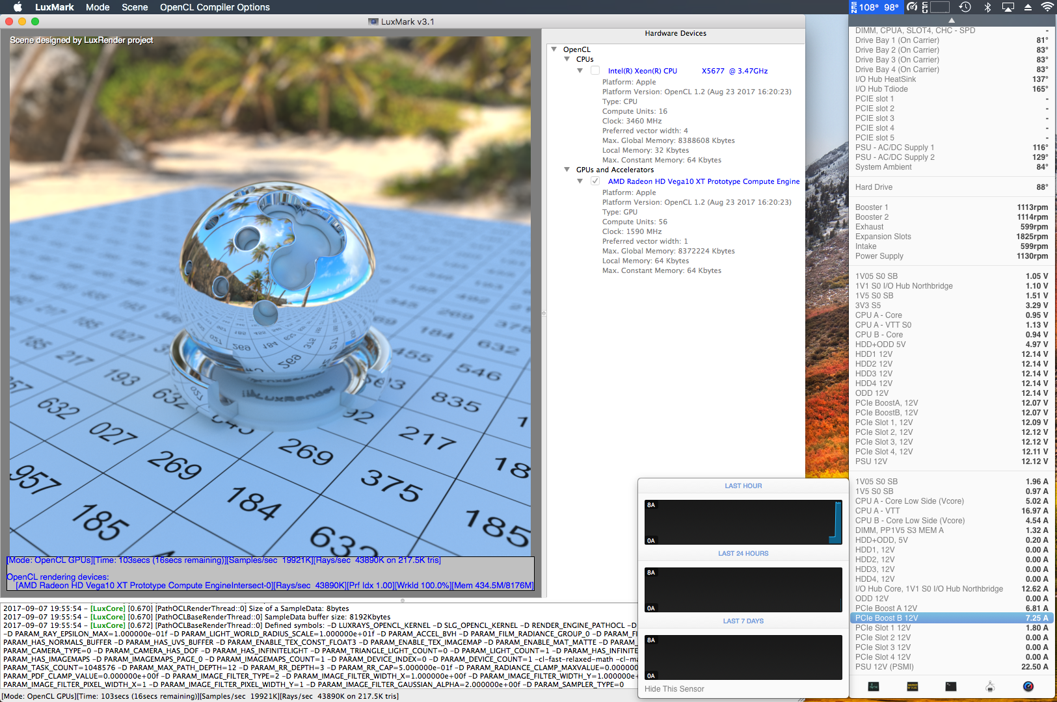Open the CPU usage graph menu extra

coord(935,7)
